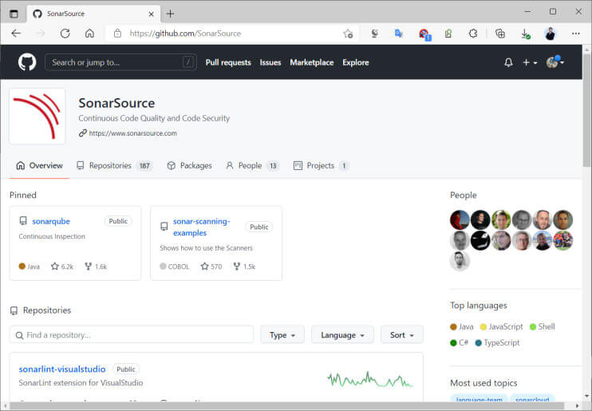Open a new browser tab

[170, 14]
